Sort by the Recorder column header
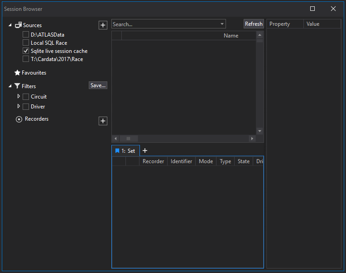 pyautogui.click(x=153, y=161)
